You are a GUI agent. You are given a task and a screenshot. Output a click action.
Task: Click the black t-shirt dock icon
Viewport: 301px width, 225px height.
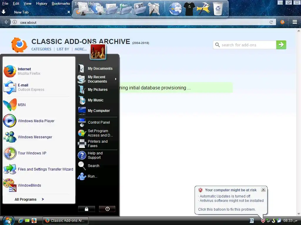coord(189,8)
